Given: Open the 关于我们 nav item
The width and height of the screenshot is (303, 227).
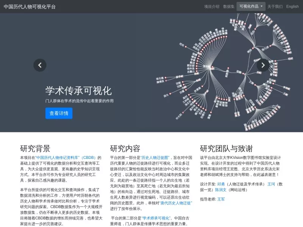Looking at the screenshot, I should (x=275, y=6).
